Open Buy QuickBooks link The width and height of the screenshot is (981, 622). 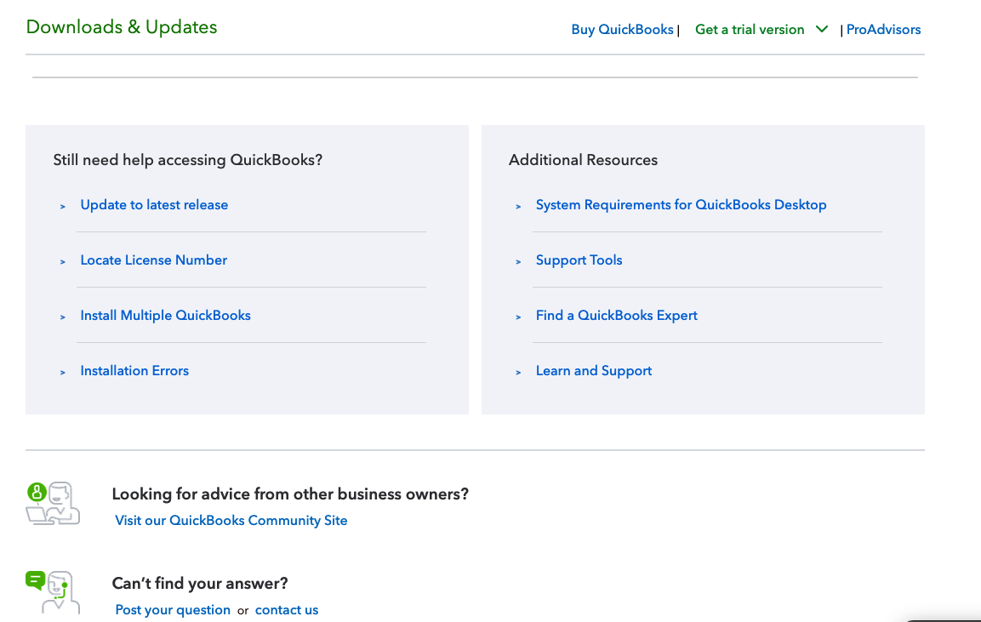[x=622, y=30]
